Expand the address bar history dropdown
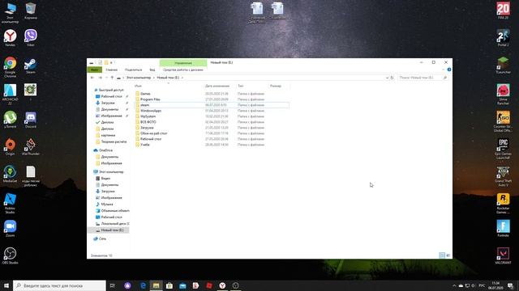The height and width of the screenshot is (291, 519). coord(387,78)
